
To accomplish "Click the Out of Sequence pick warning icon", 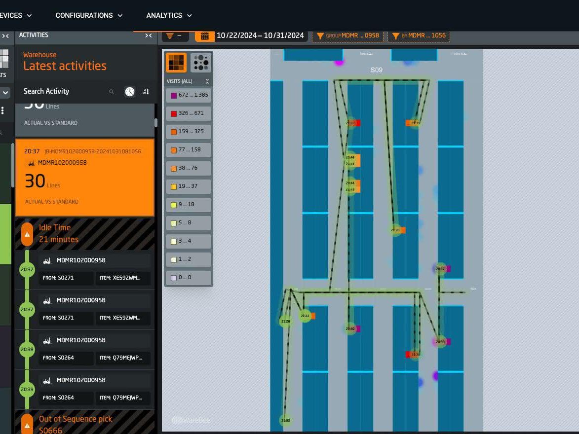I will 27,425.
